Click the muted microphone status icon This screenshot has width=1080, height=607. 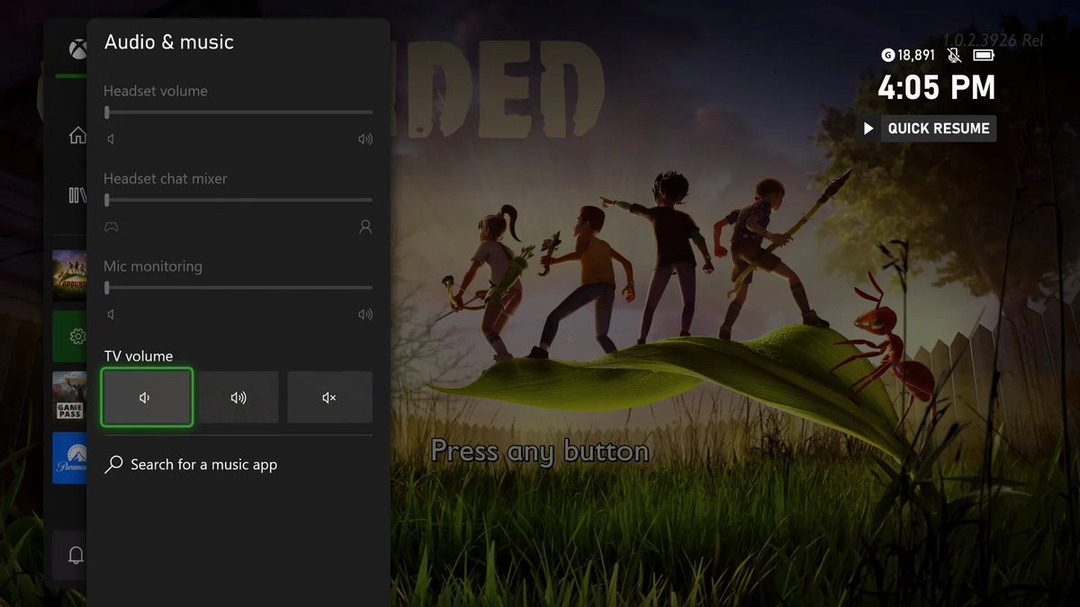click(x=953, y=54)
